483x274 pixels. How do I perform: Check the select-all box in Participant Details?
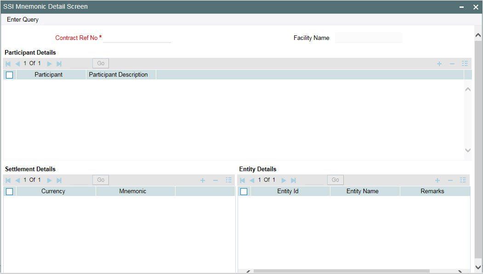[x=10, y=75]
